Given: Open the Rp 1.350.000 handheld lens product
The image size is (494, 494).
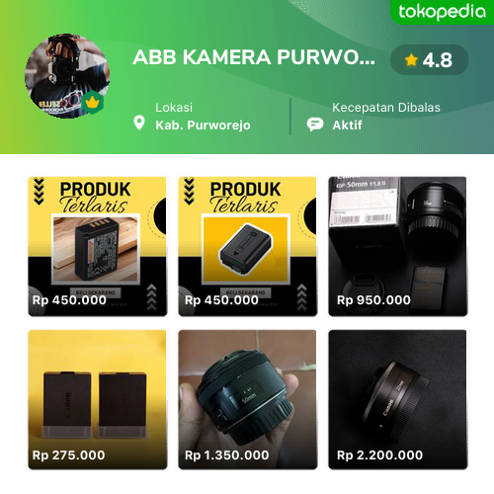Looking at the screenshot, I should pos(248,399).
